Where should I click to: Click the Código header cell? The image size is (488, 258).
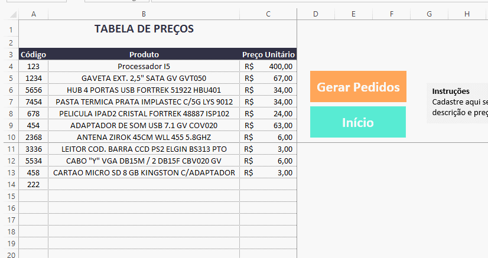pos(33,54)
